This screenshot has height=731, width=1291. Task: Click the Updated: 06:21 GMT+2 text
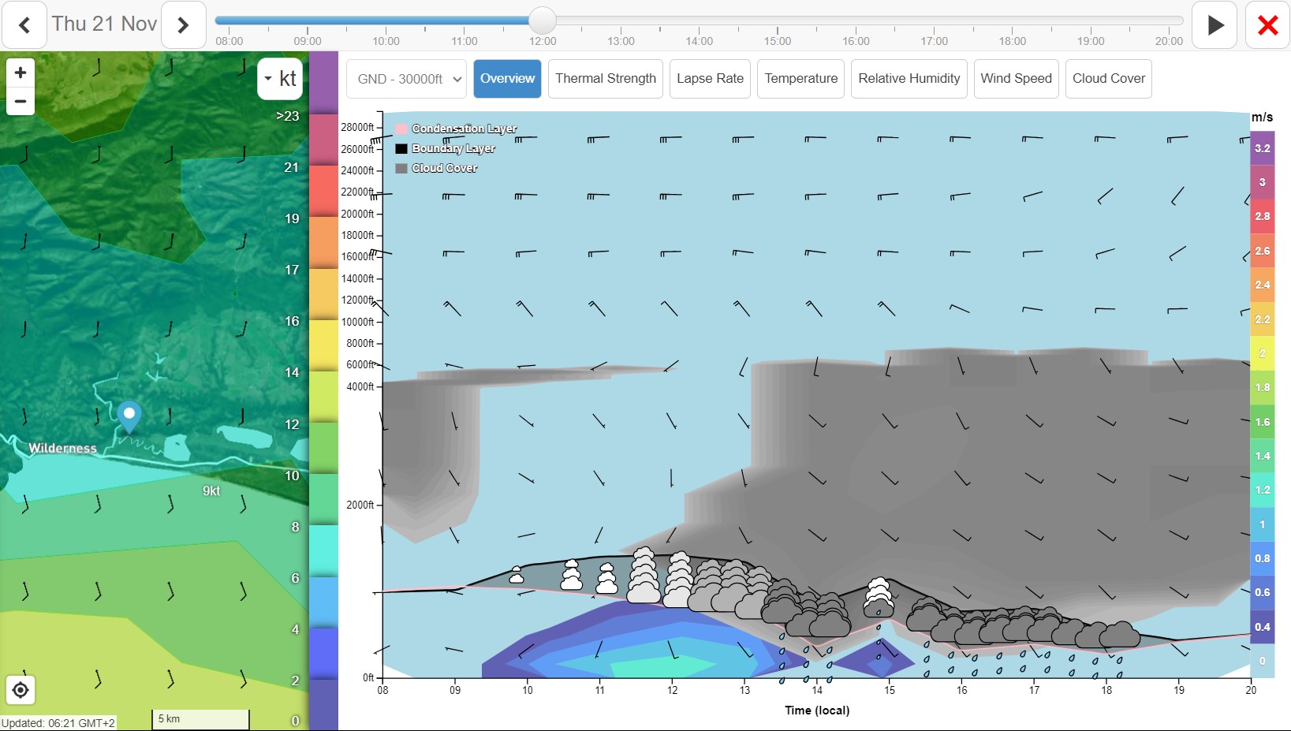pos(58,723)
